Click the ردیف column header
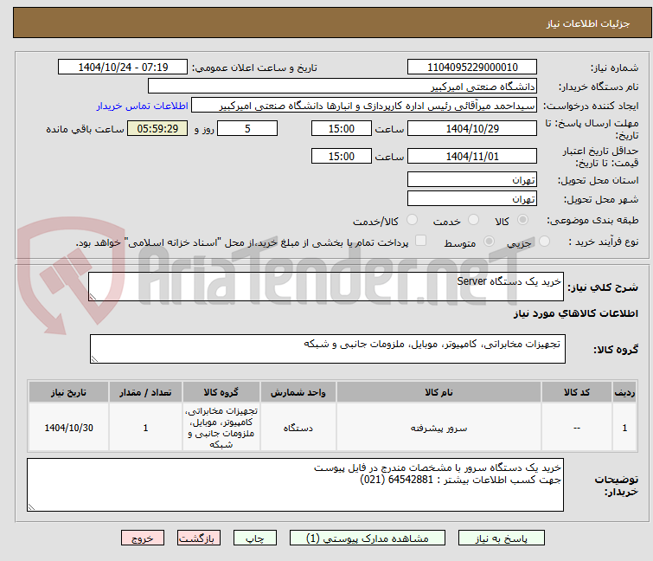Screen dimensions: 653x561 [624, 392]
